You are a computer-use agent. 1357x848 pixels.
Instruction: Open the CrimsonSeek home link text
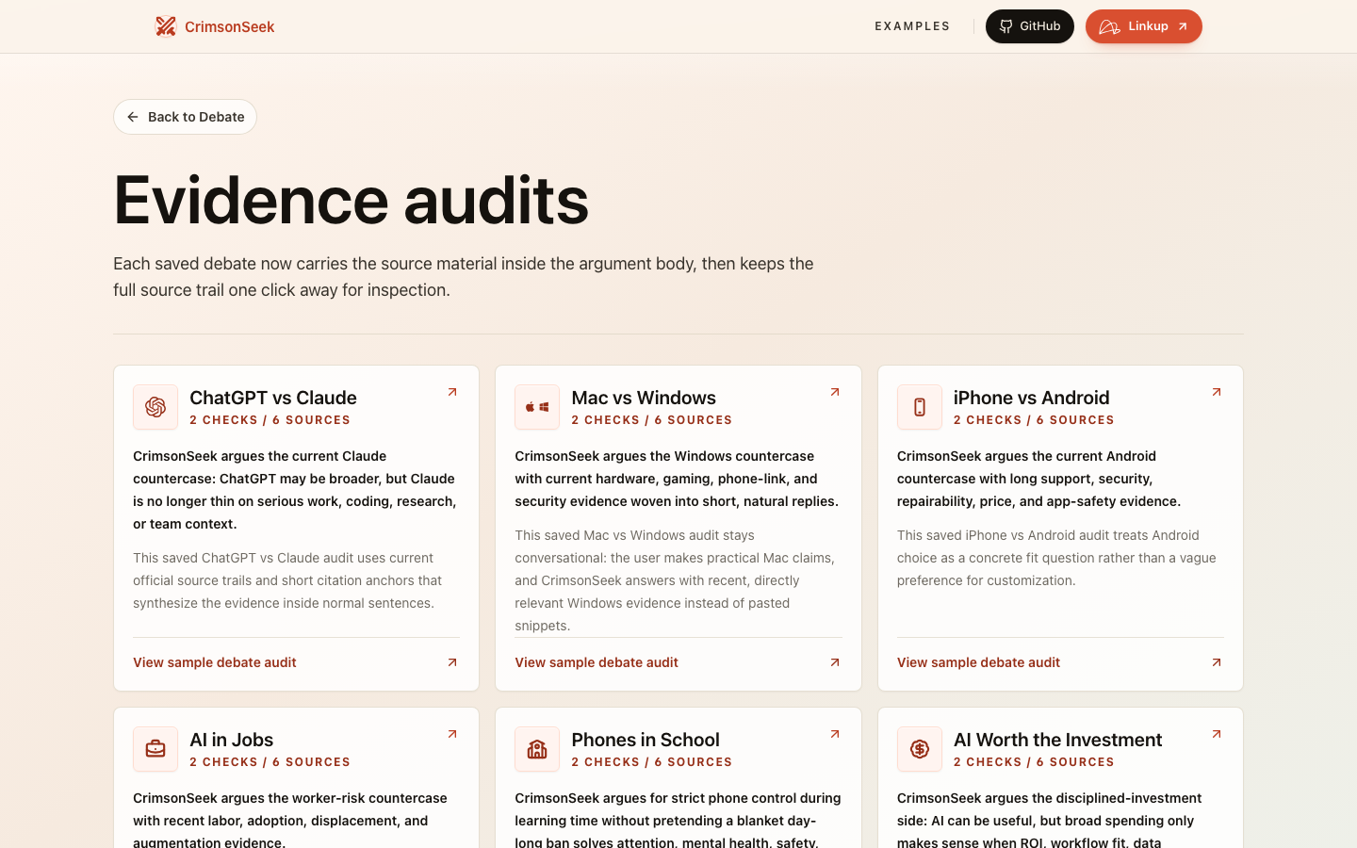[230, 26]
